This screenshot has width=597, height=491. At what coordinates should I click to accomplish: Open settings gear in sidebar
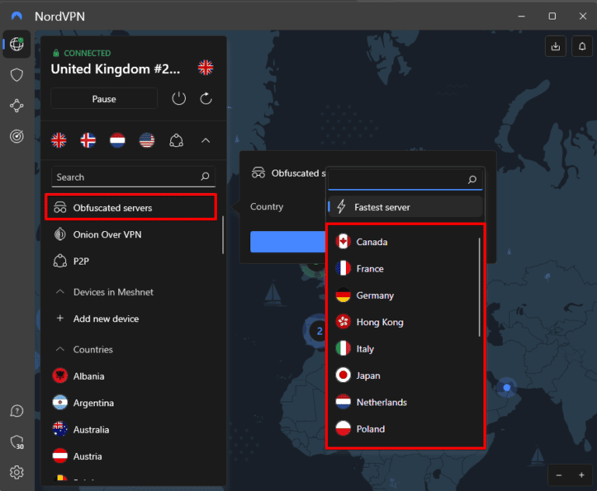click(x=16, y=472)
